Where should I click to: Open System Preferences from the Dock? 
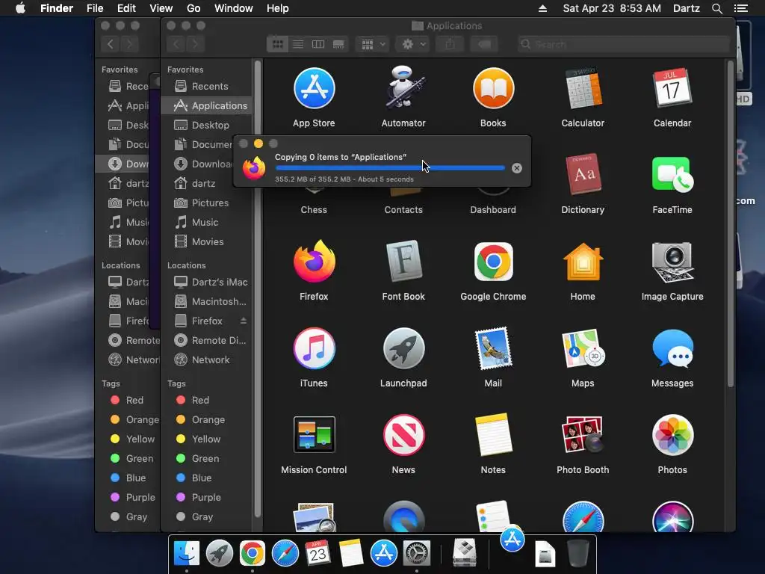(x=416, y=554)
